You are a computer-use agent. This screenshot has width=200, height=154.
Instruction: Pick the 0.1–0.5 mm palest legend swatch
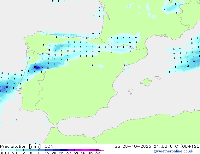(5, 150)
